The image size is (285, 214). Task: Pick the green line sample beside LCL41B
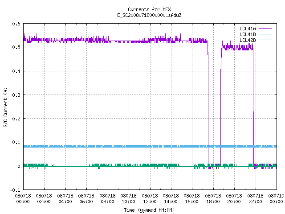point(265,34)
